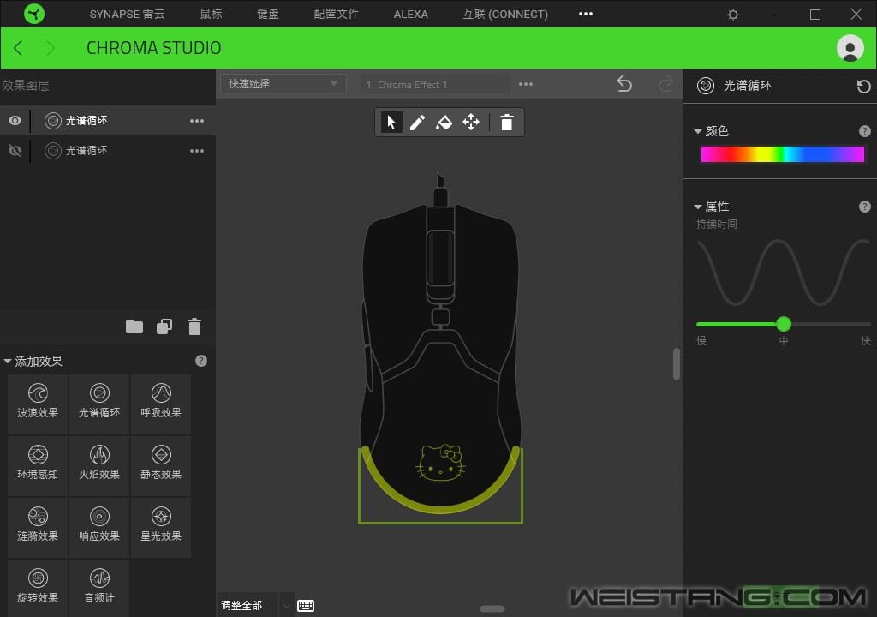This screenshot has height=617, width=877.
Task: Click the canvas trash clear tool
Action: [507, 122]
